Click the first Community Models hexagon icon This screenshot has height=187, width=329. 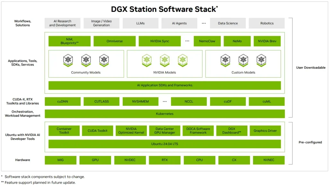(x=68, y=61)
